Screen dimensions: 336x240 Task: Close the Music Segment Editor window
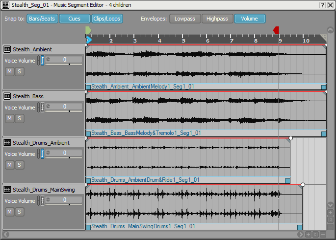click(x=331, y=5)
